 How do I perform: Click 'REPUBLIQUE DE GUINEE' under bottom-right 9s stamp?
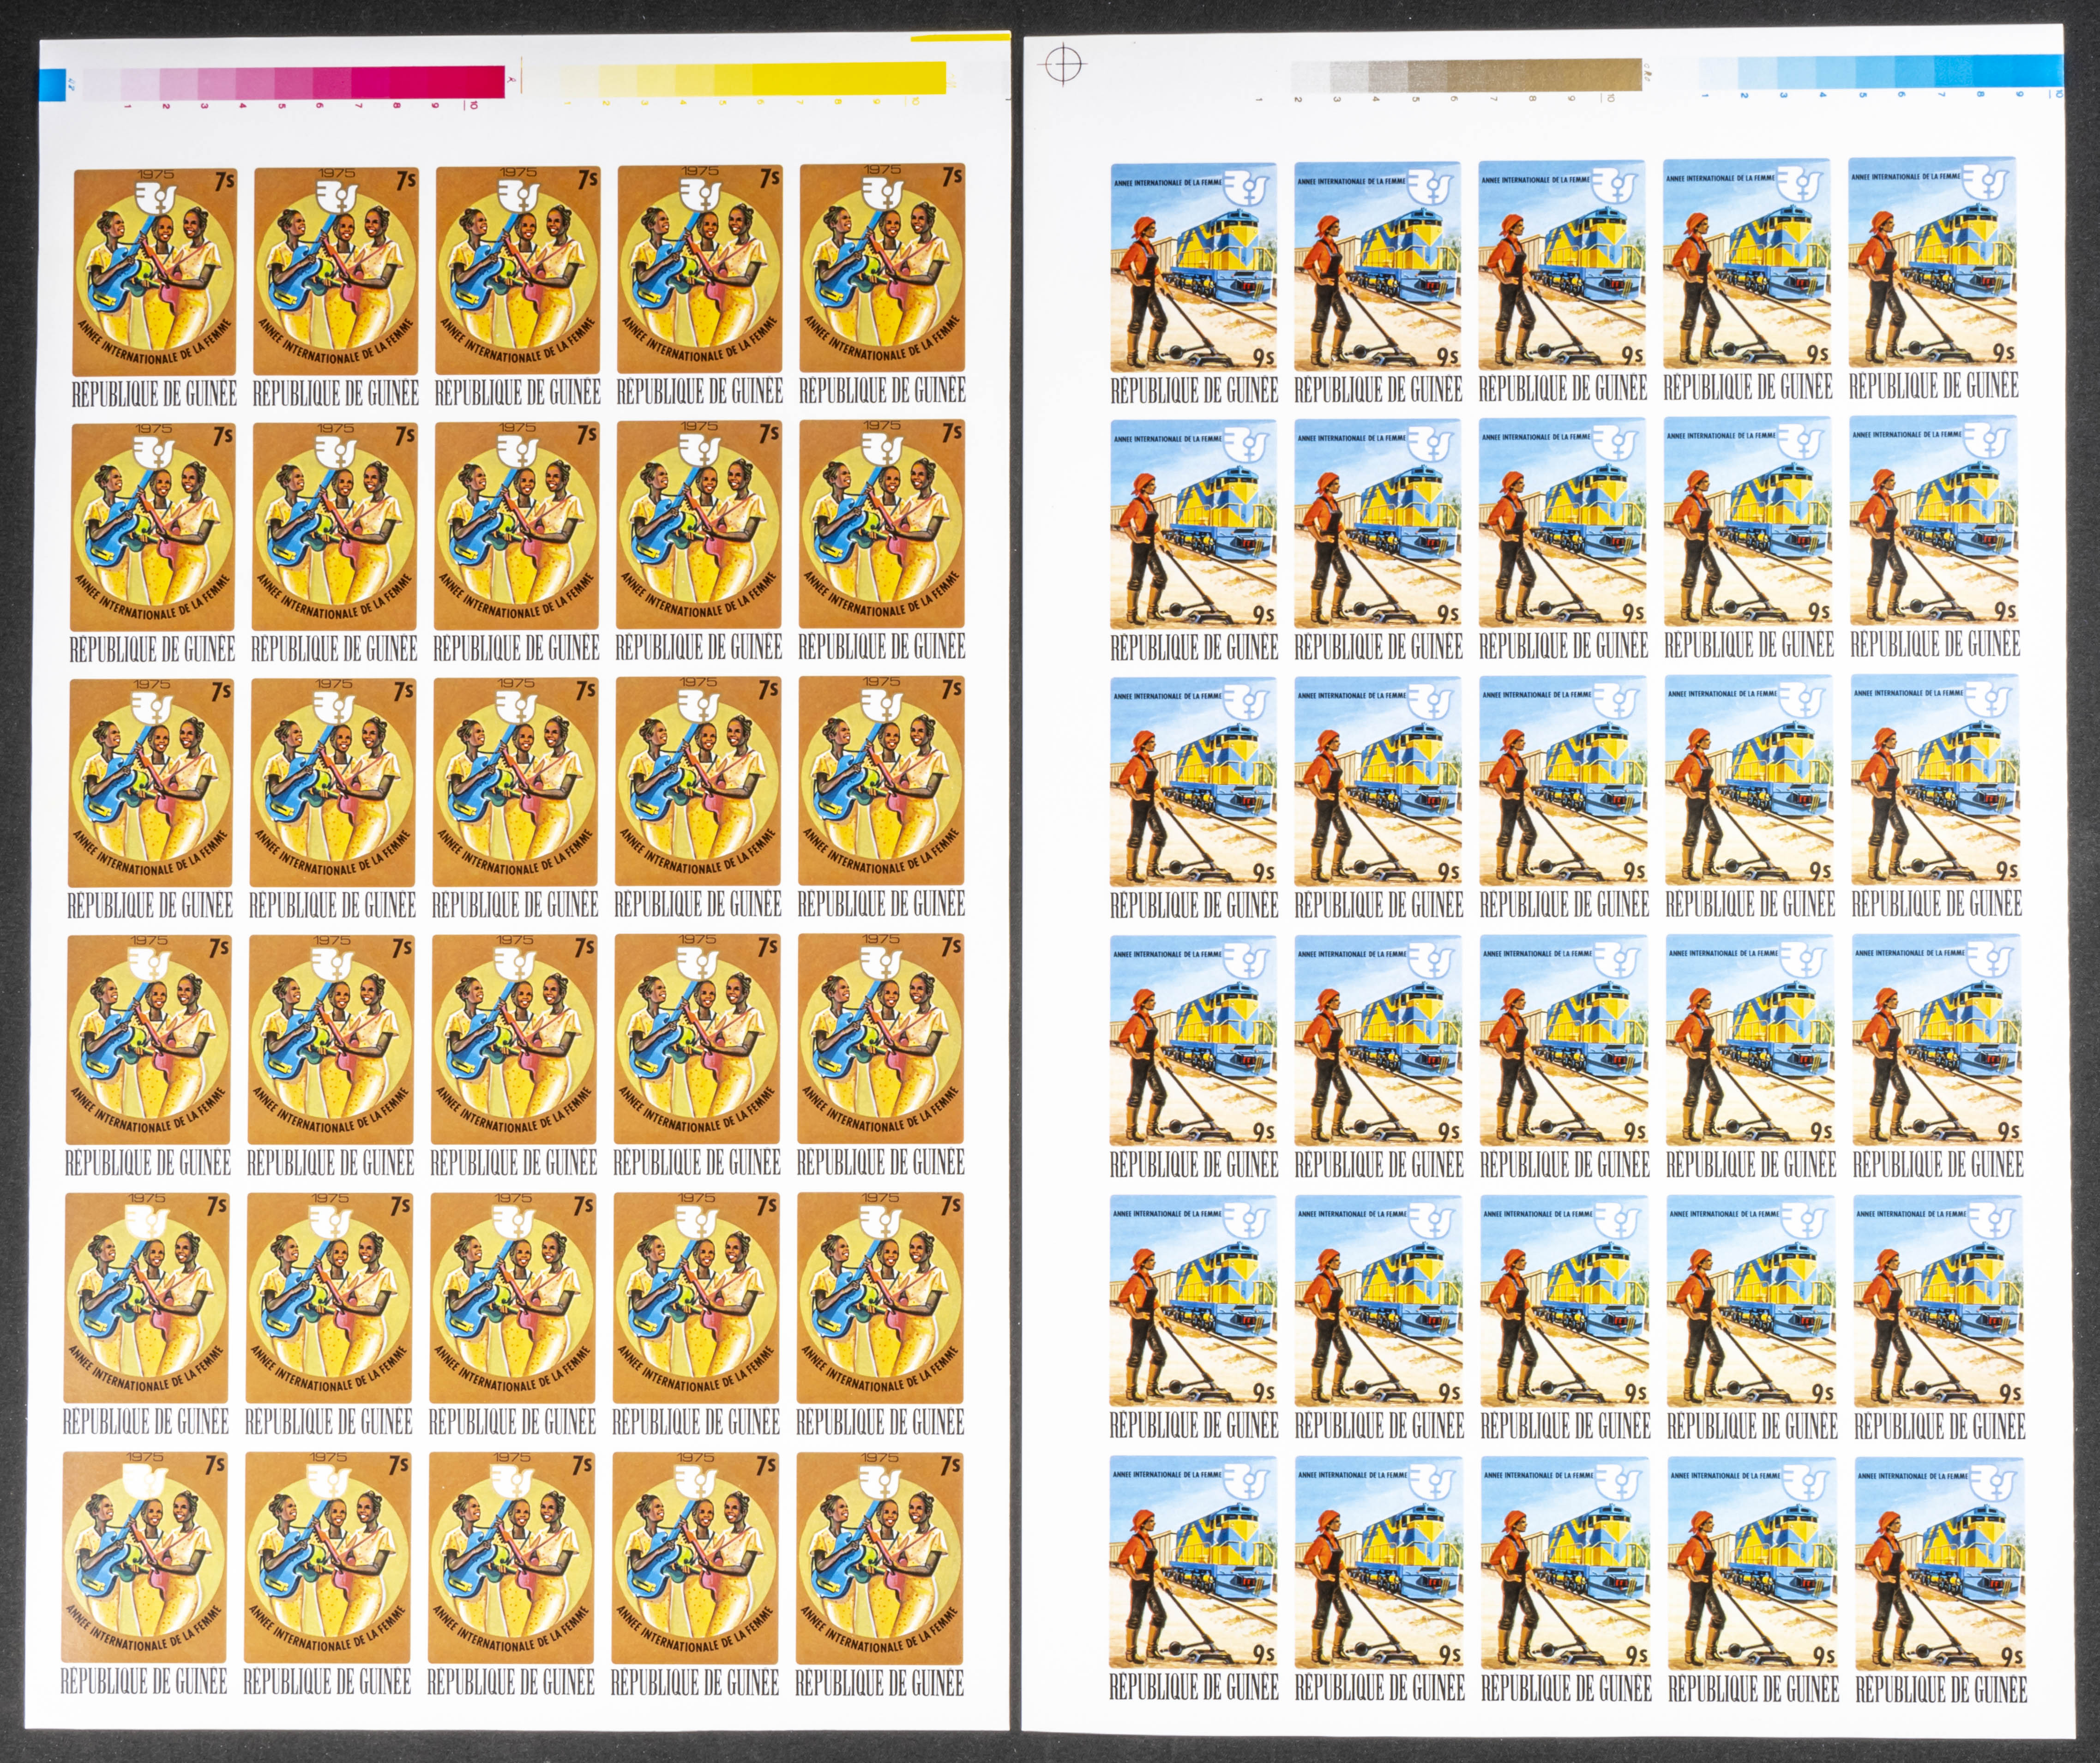coord(1941,1690)
